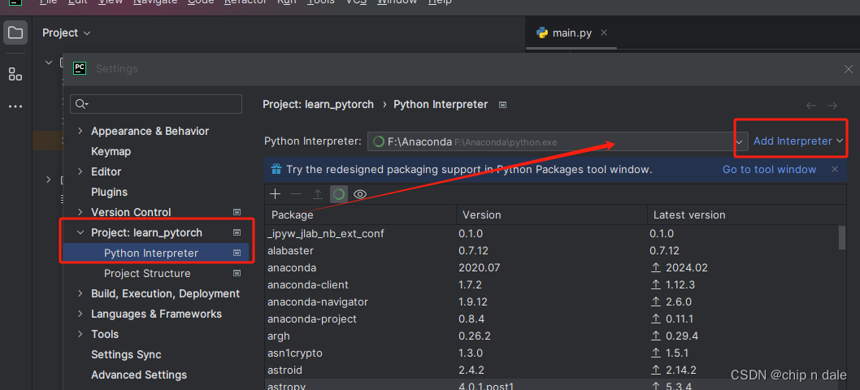This screenshot has width=860, height=390.
Task: Click latest version 2.14.2 cell
Action: (674, 370)
